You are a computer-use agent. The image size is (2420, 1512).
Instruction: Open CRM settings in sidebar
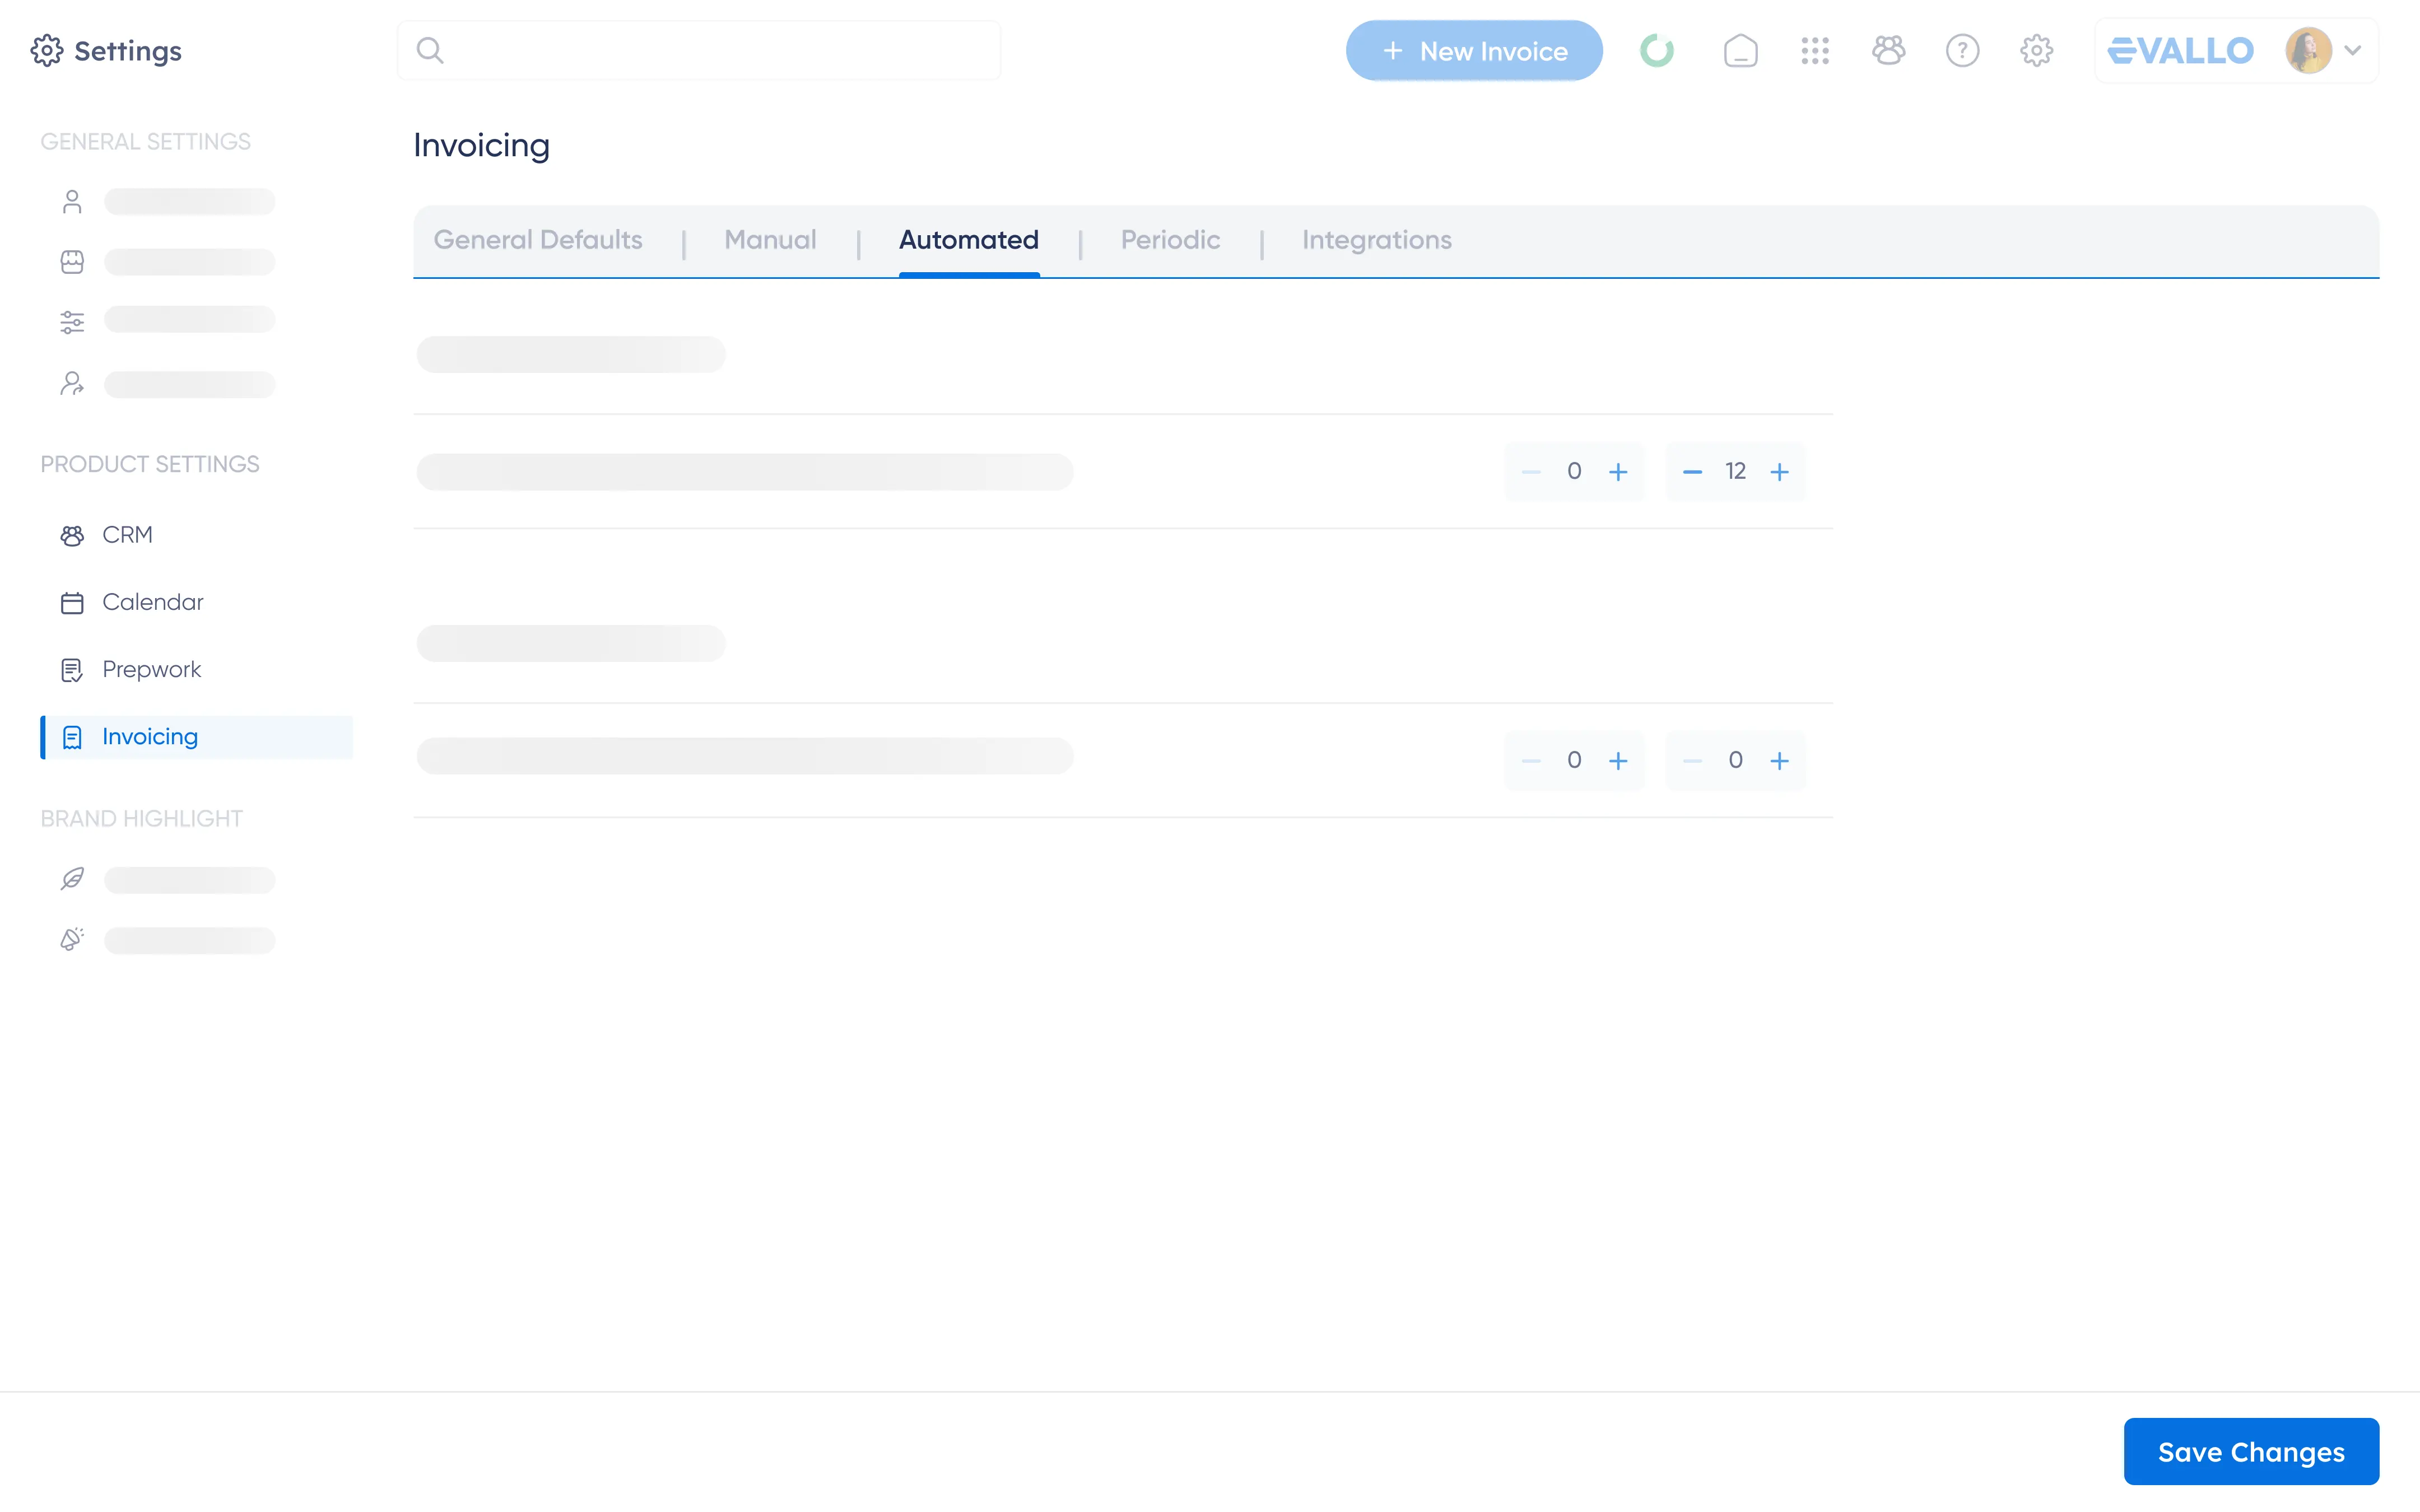127,535
